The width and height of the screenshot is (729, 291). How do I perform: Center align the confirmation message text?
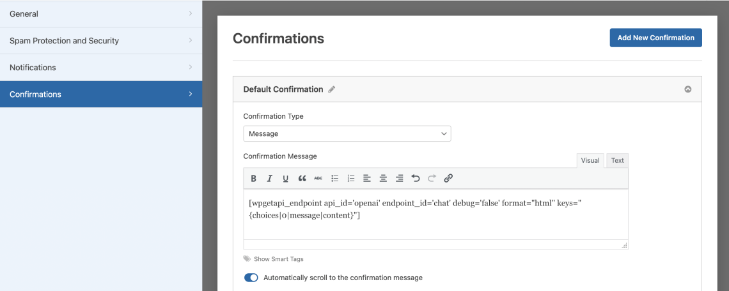coord(383,179)
